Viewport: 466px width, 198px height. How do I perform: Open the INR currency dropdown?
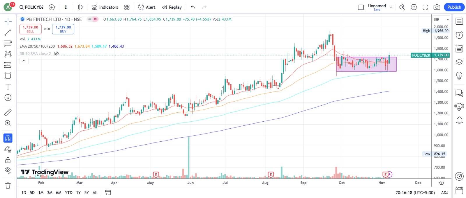point(441,19)
